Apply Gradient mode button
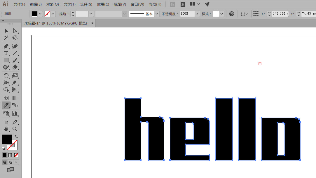Viewport: 316px width, 178px height. pos(10,155)
